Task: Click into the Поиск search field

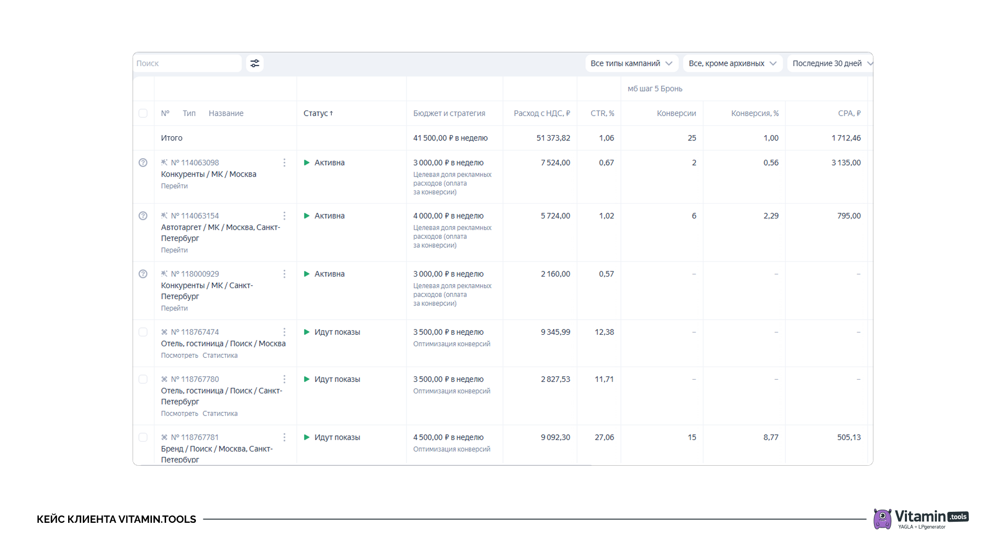Action: click(187, 63)
